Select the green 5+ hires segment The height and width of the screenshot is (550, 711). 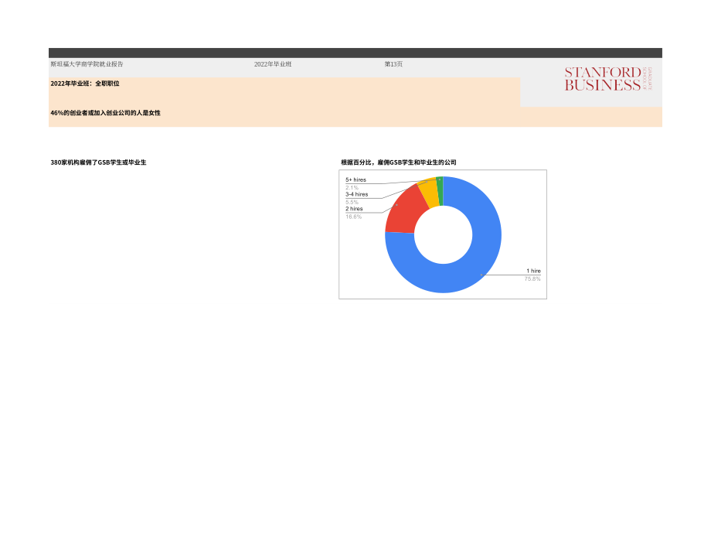440,190
